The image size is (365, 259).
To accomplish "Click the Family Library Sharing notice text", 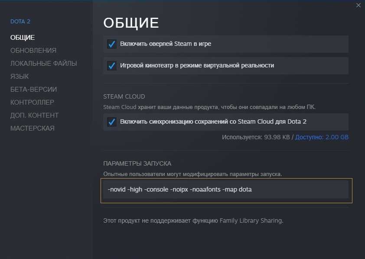I will pos(193,221).
